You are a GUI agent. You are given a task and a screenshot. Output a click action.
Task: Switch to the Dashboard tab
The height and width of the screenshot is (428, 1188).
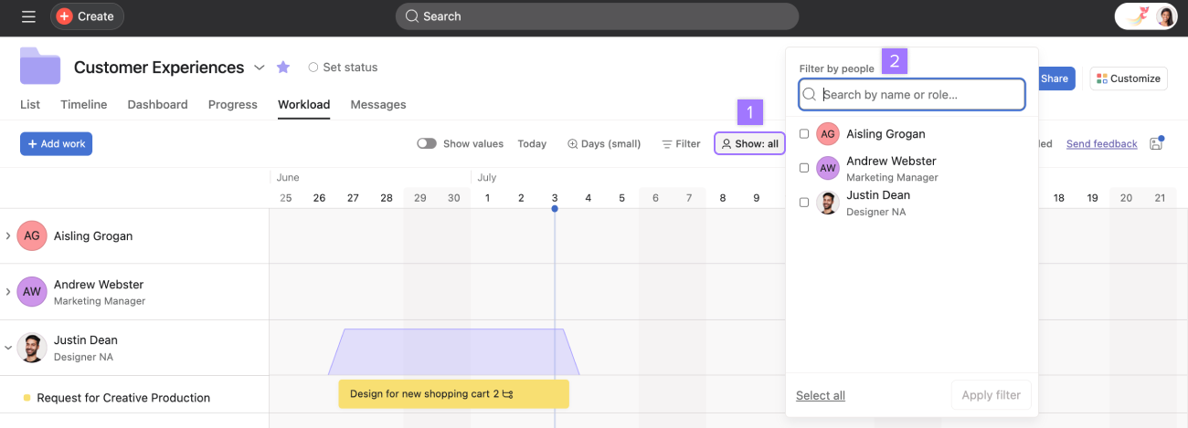[157, 105]
